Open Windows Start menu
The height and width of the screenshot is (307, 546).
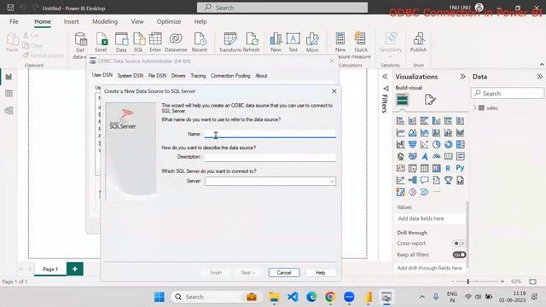point(160,297)
